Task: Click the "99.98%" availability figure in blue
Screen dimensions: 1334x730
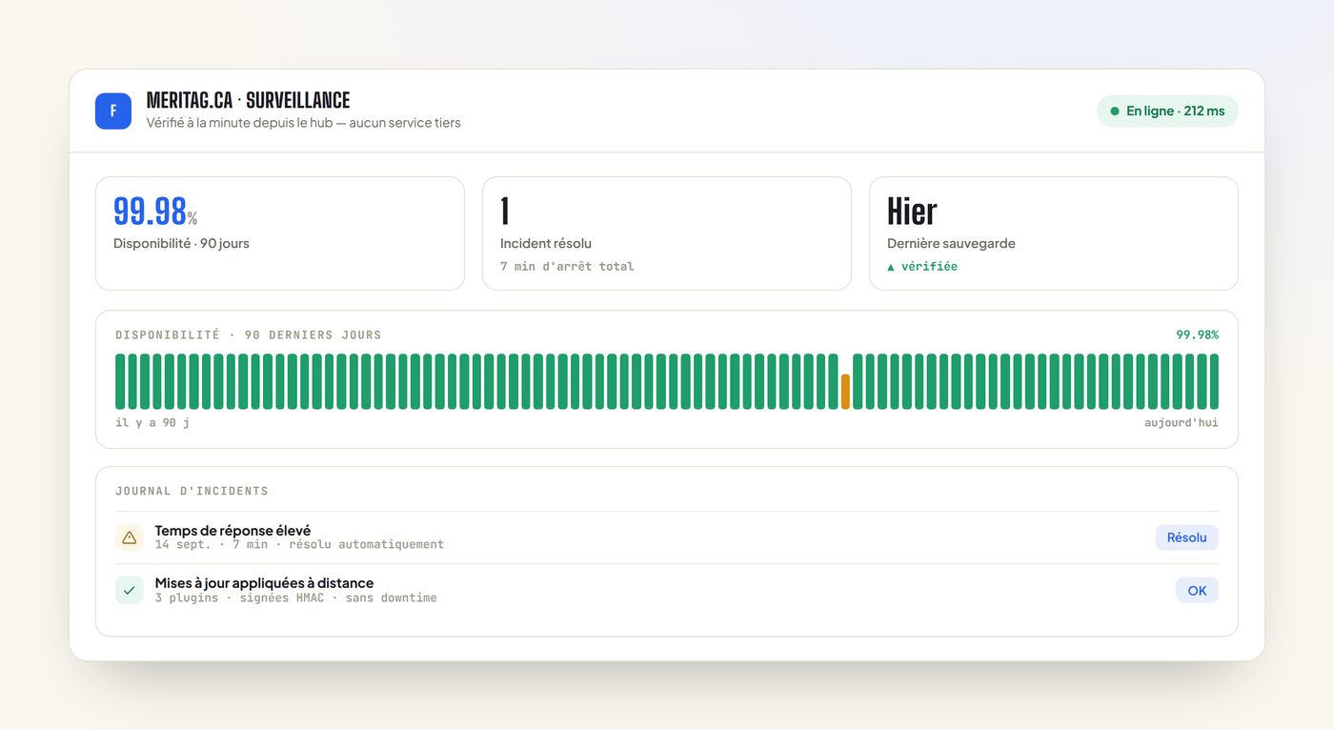Action: tap(155, 212)
